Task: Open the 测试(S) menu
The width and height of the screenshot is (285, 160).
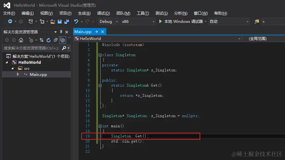Action: pos(162,13)
